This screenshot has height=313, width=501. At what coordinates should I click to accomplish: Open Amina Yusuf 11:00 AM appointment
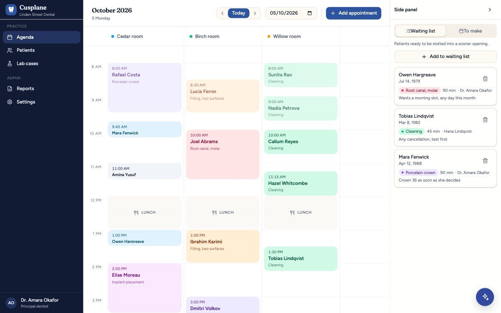click(144, 171)
